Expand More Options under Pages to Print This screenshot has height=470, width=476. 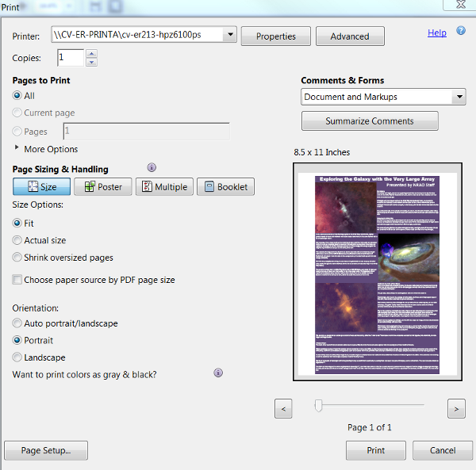(17, 149)
